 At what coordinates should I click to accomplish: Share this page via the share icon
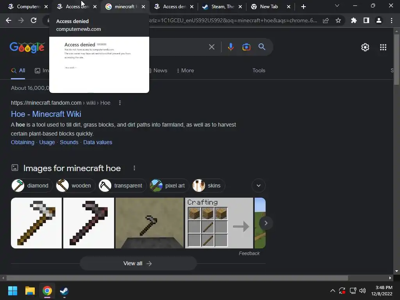point(326,20)
